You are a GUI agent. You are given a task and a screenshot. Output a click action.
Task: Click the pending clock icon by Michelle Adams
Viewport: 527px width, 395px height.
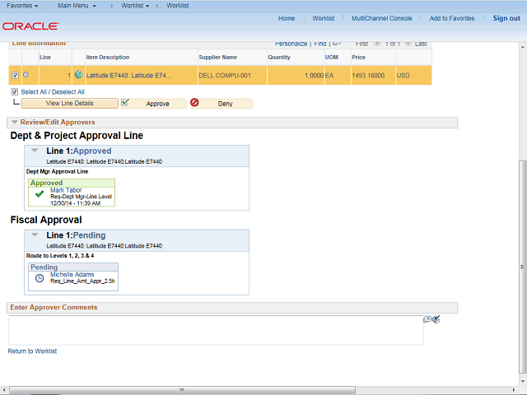pyautogui.click(x=40, y=278)
